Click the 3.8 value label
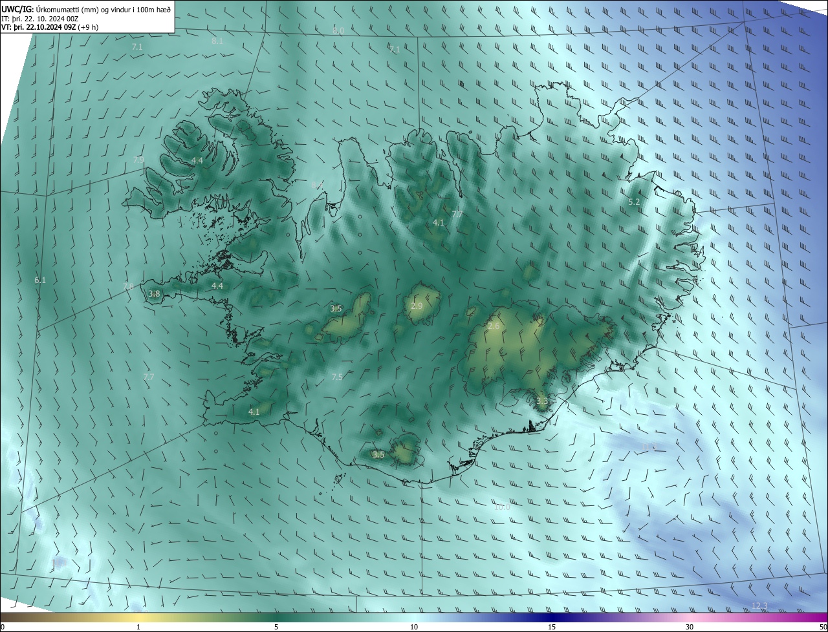 pos(154,294)
